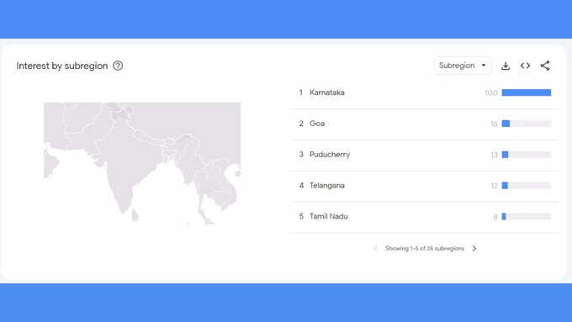Download subregion data as CSV

[x=506, y=66]
